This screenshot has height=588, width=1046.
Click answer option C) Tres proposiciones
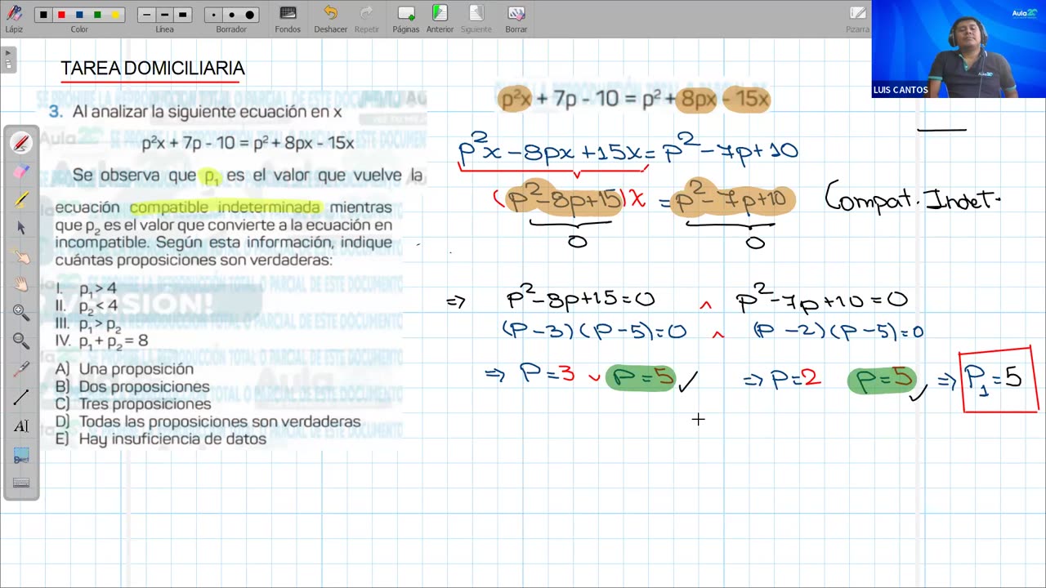(x=133, y=404)
